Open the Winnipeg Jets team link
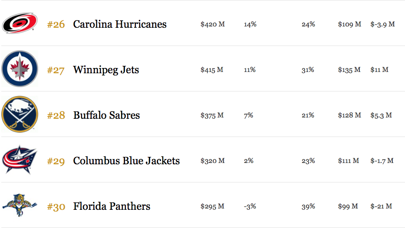405x228 pixels. [x=106, y=70]
